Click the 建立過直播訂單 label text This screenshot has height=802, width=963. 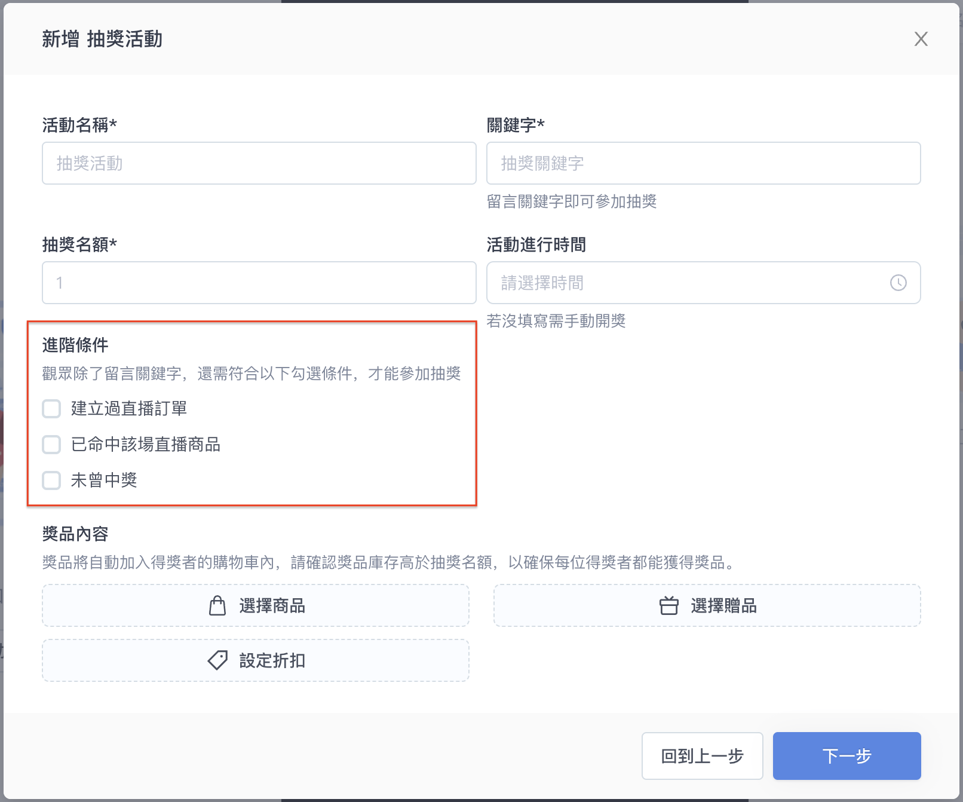129,409
